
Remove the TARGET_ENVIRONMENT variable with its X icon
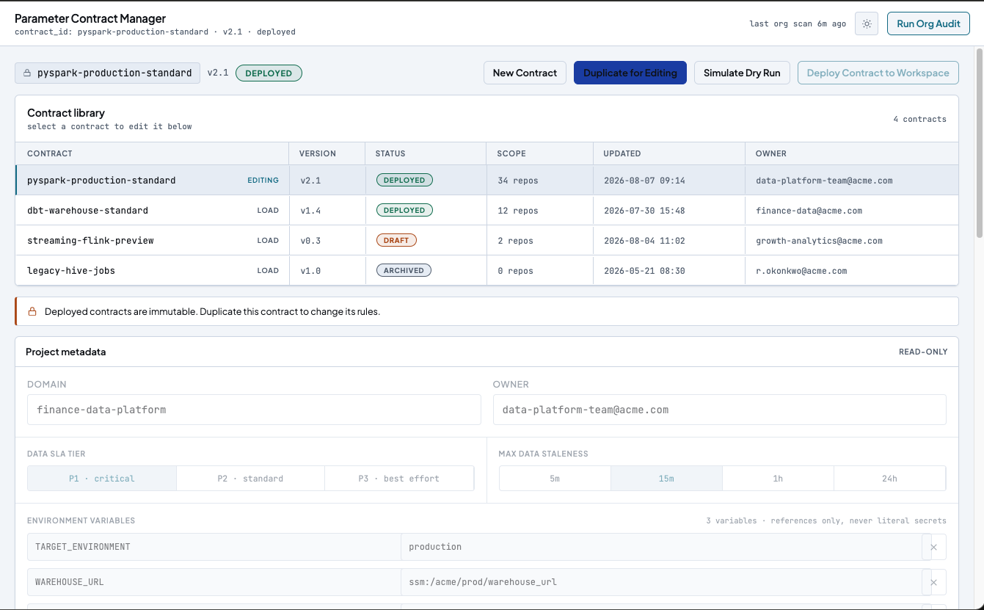pyautogui.click(x=934, y=547)
